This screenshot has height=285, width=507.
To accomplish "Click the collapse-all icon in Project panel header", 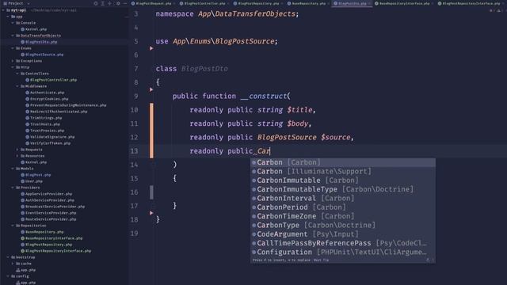I will [110, 3].
